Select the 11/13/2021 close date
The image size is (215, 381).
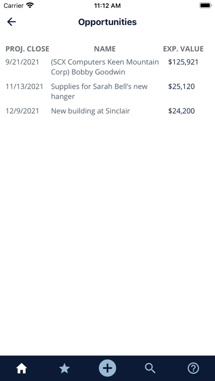coord(24,86)
